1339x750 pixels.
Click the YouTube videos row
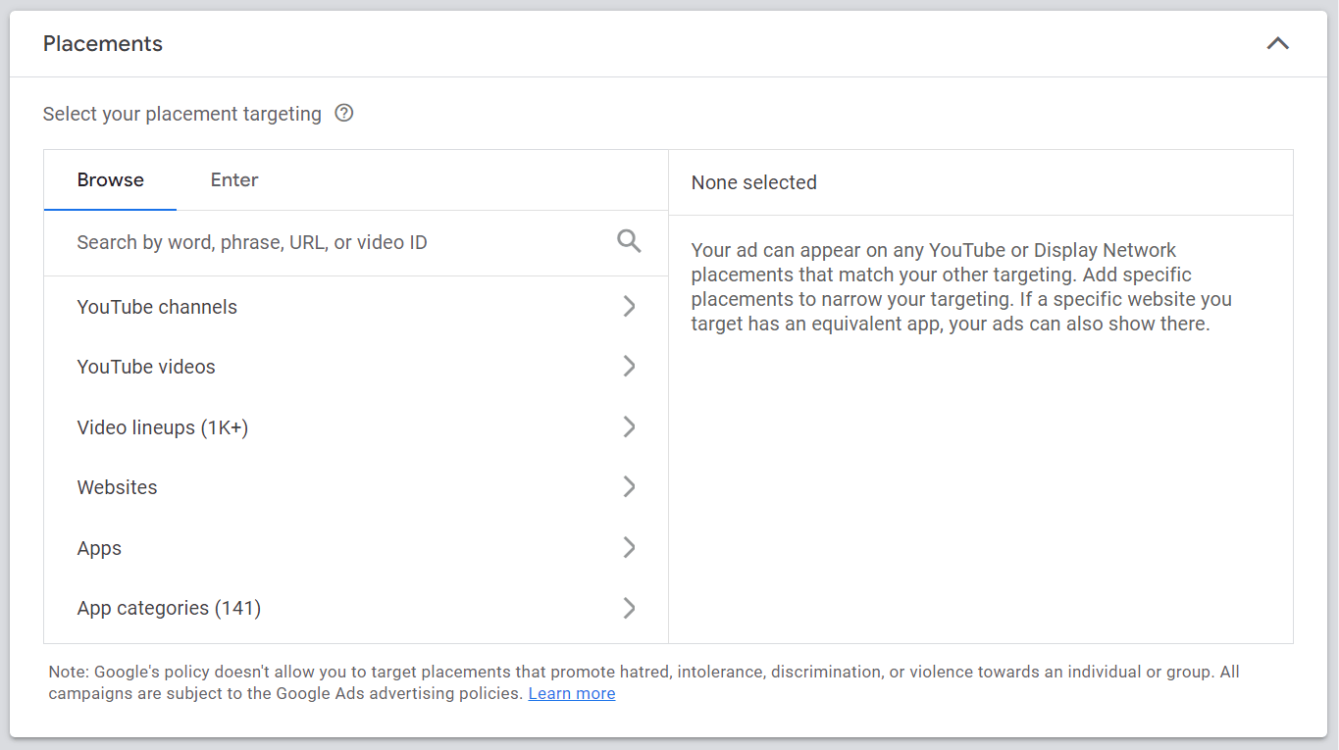coord(146,366)
